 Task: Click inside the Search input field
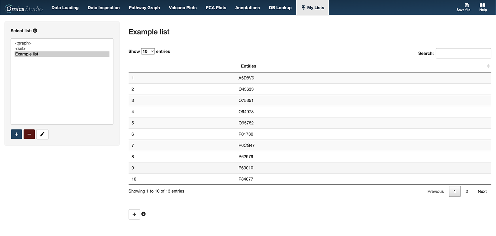[463, 53]
